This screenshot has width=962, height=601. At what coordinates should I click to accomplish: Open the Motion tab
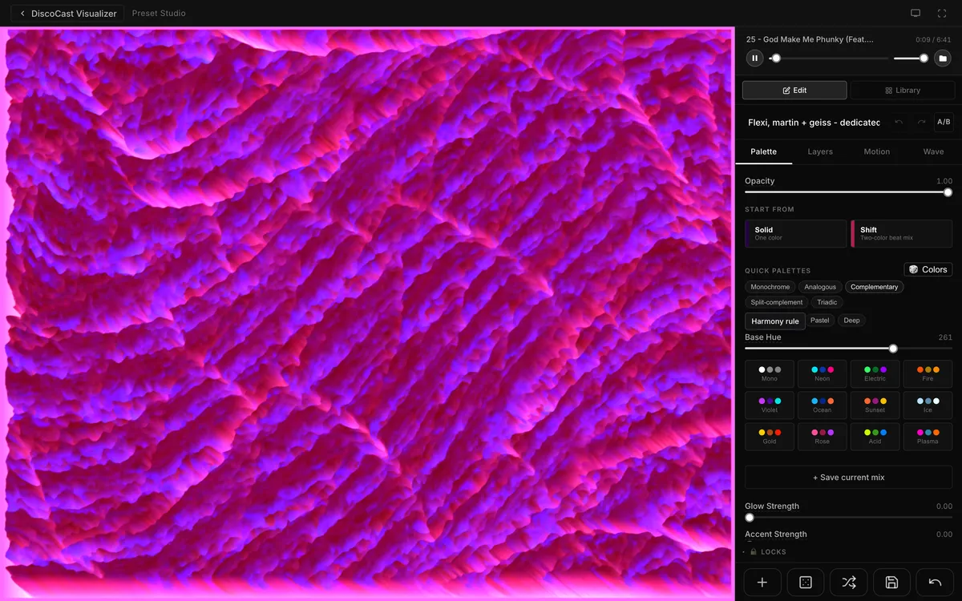click(x=876, y=151)
